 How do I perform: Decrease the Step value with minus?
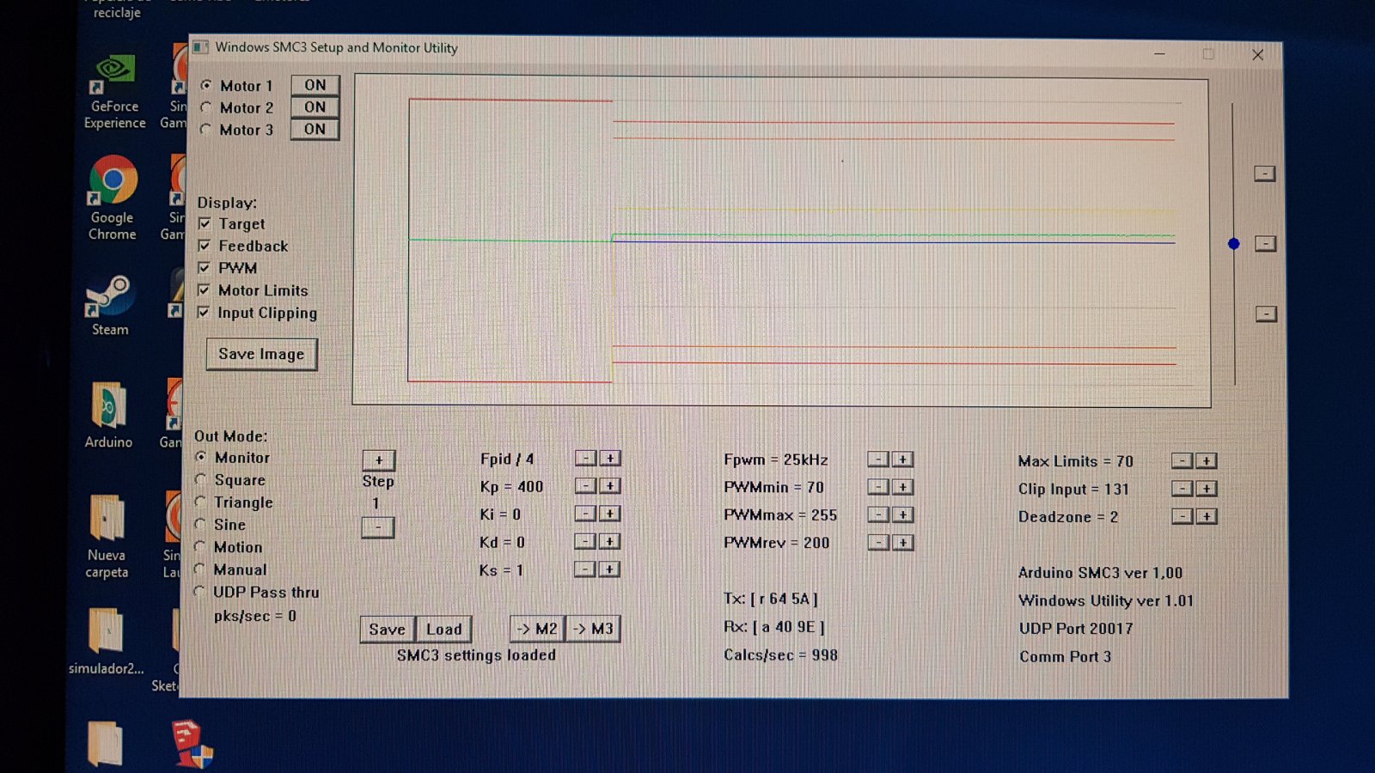click(377, 526)
